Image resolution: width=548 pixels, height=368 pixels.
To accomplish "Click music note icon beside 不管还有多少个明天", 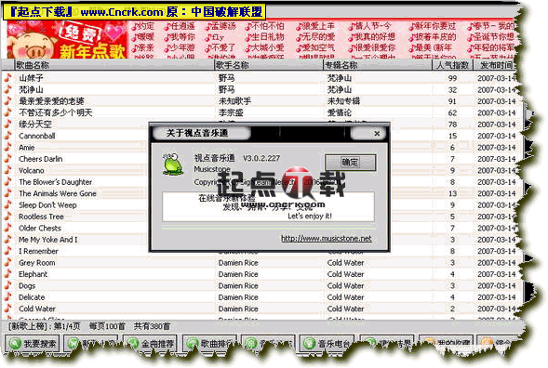I will click(7, 112).
